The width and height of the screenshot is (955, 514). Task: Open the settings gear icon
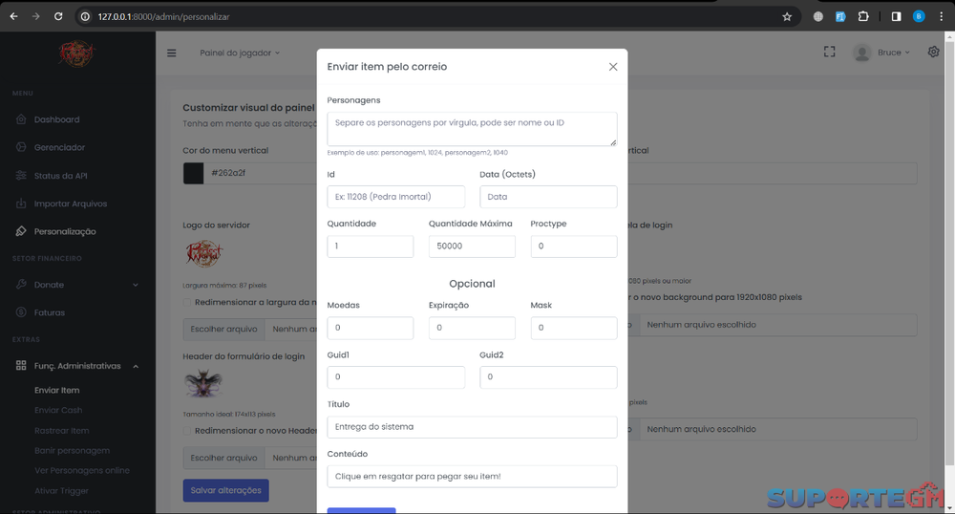tap(933, 53)
